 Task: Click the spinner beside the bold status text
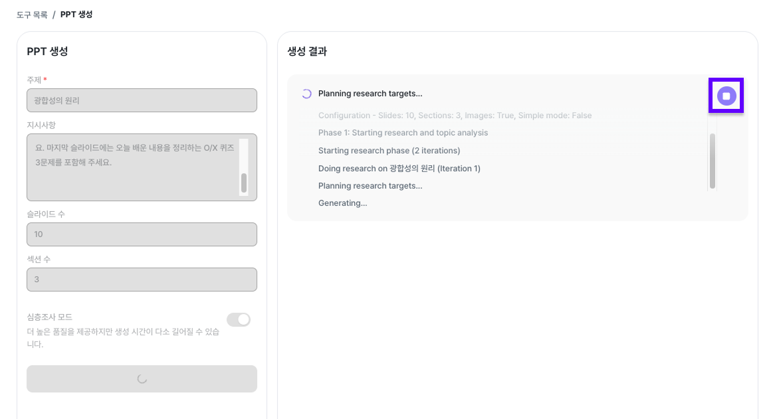306,94
